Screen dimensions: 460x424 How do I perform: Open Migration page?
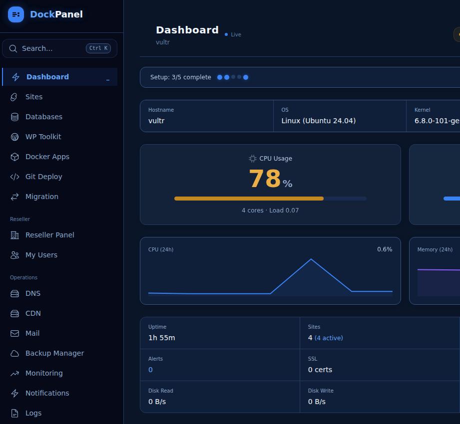point(59,197)
